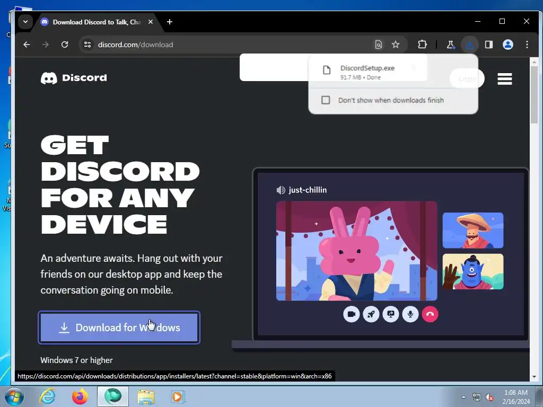The height and width of the screenshot is (407, 543).
Task: Close the Download Discord tab
Action: coord(151,22)
